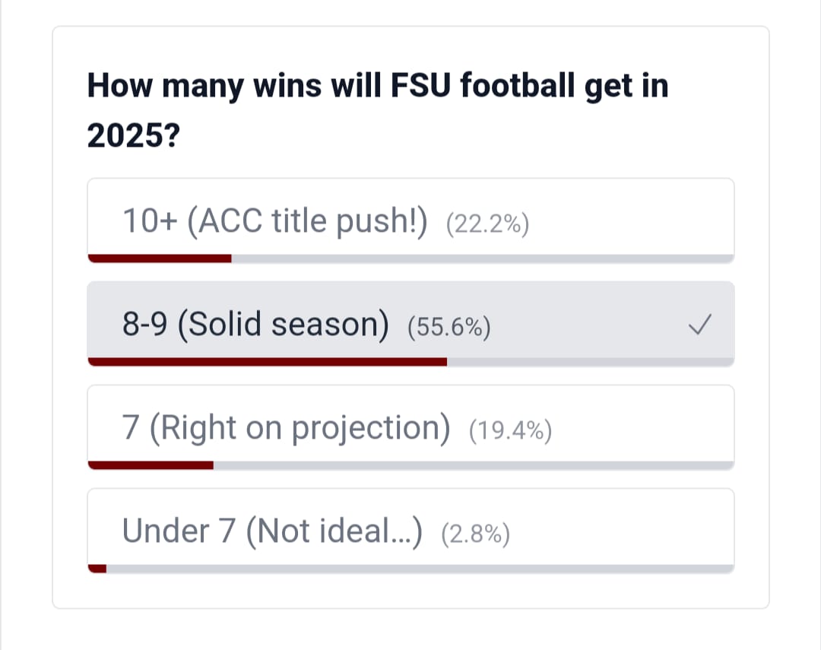Click the "2025?" text in poll heading
The height and width of the screenshot is (650, 821).
tap(133, 135)
